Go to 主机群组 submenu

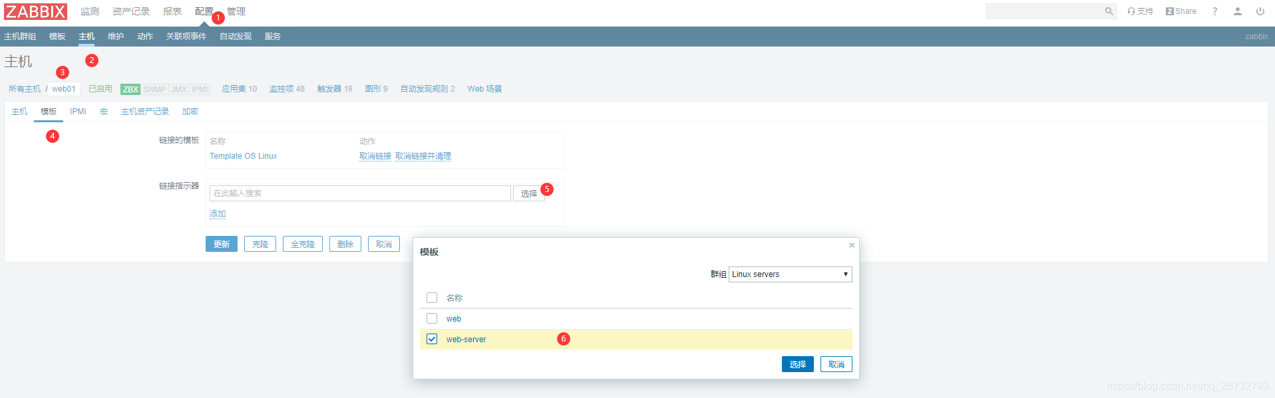(x=20, y=37)
